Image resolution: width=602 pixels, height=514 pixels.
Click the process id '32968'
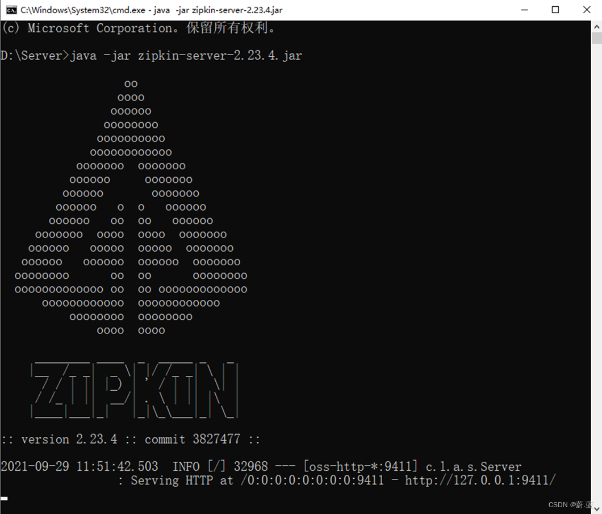250,467
